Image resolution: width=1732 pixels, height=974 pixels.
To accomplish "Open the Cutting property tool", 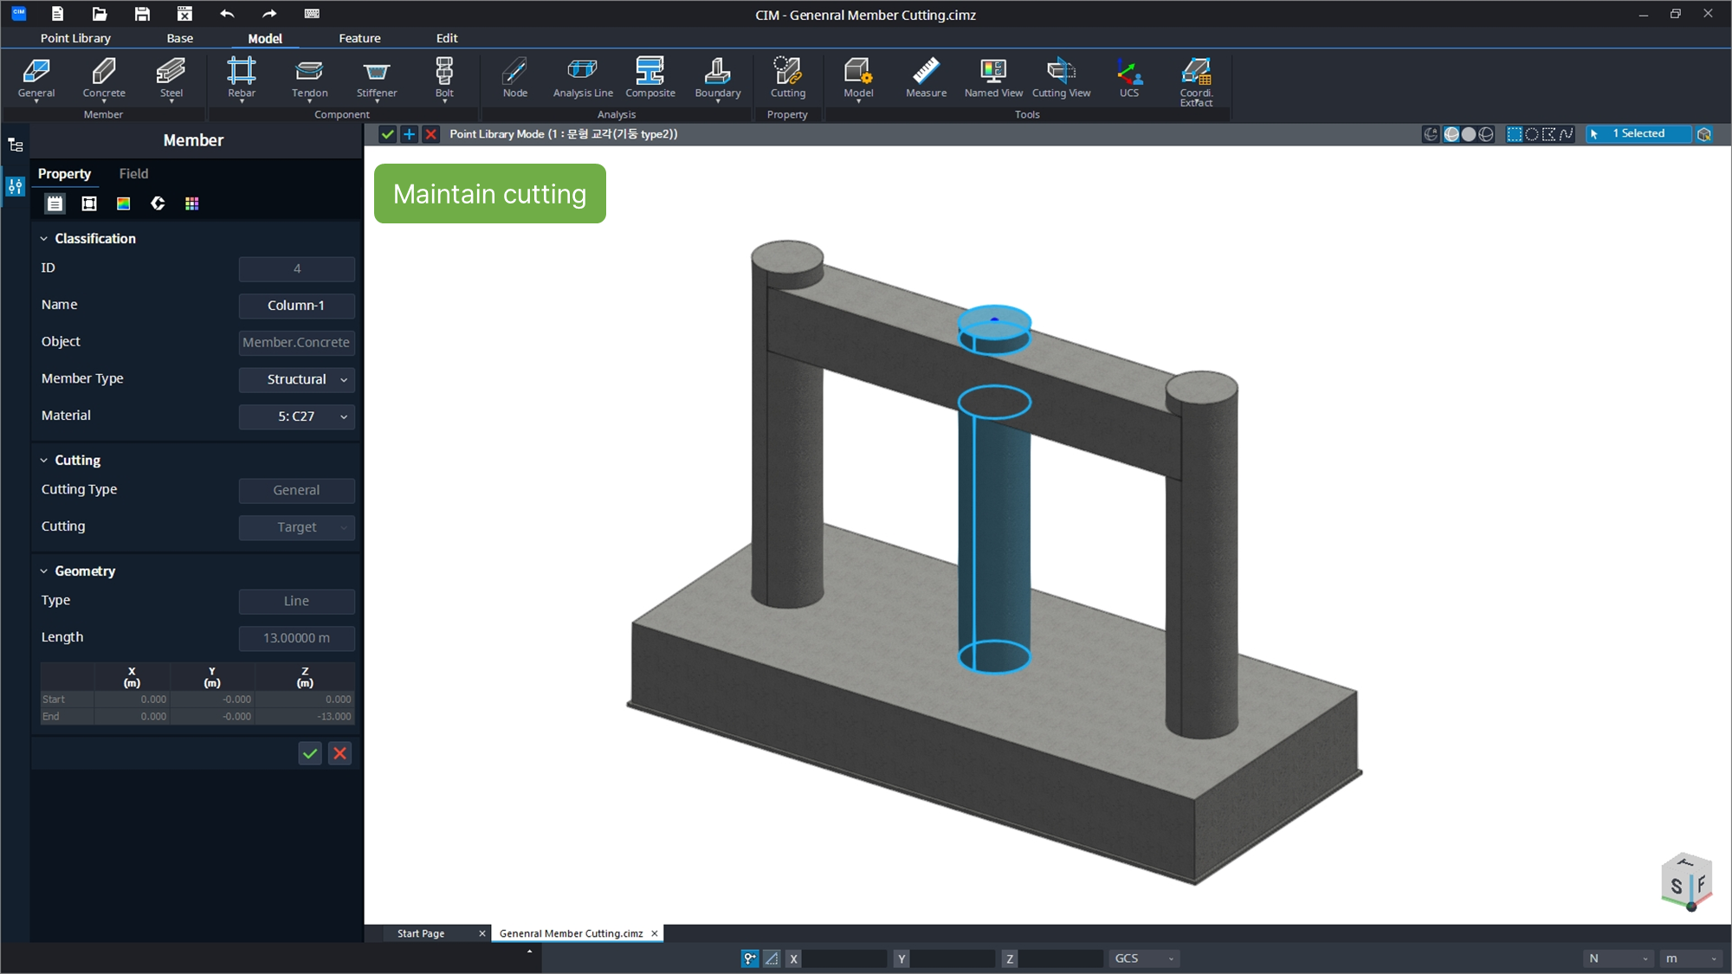I will click(x=787, y=78).
